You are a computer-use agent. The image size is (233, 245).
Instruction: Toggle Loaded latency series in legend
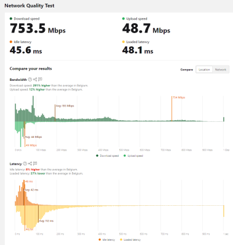coord(130,239)
